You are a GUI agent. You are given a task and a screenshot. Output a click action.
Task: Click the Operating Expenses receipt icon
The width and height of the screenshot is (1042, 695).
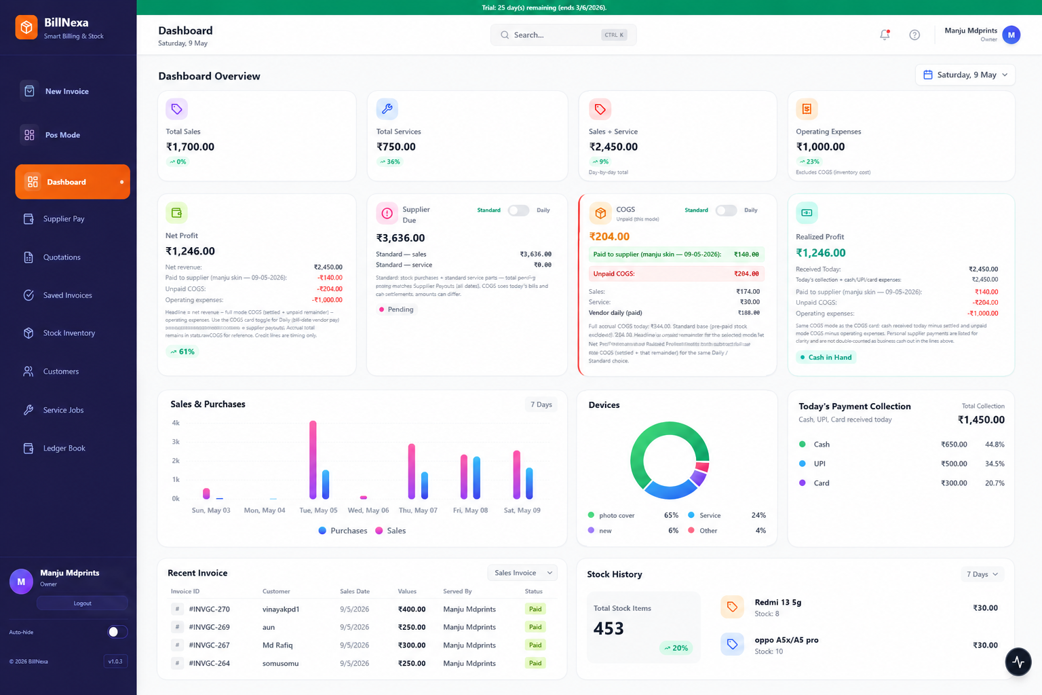tap(807, 109)
